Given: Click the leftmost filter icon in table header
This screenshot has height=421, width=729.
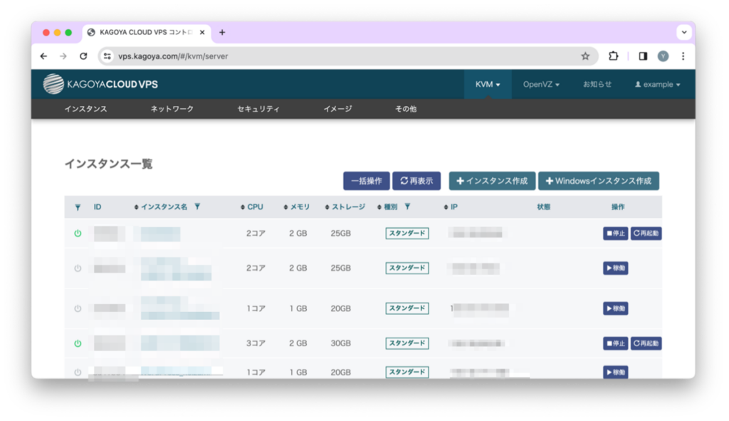Looking at the screenshot, I should click(78, 207).
